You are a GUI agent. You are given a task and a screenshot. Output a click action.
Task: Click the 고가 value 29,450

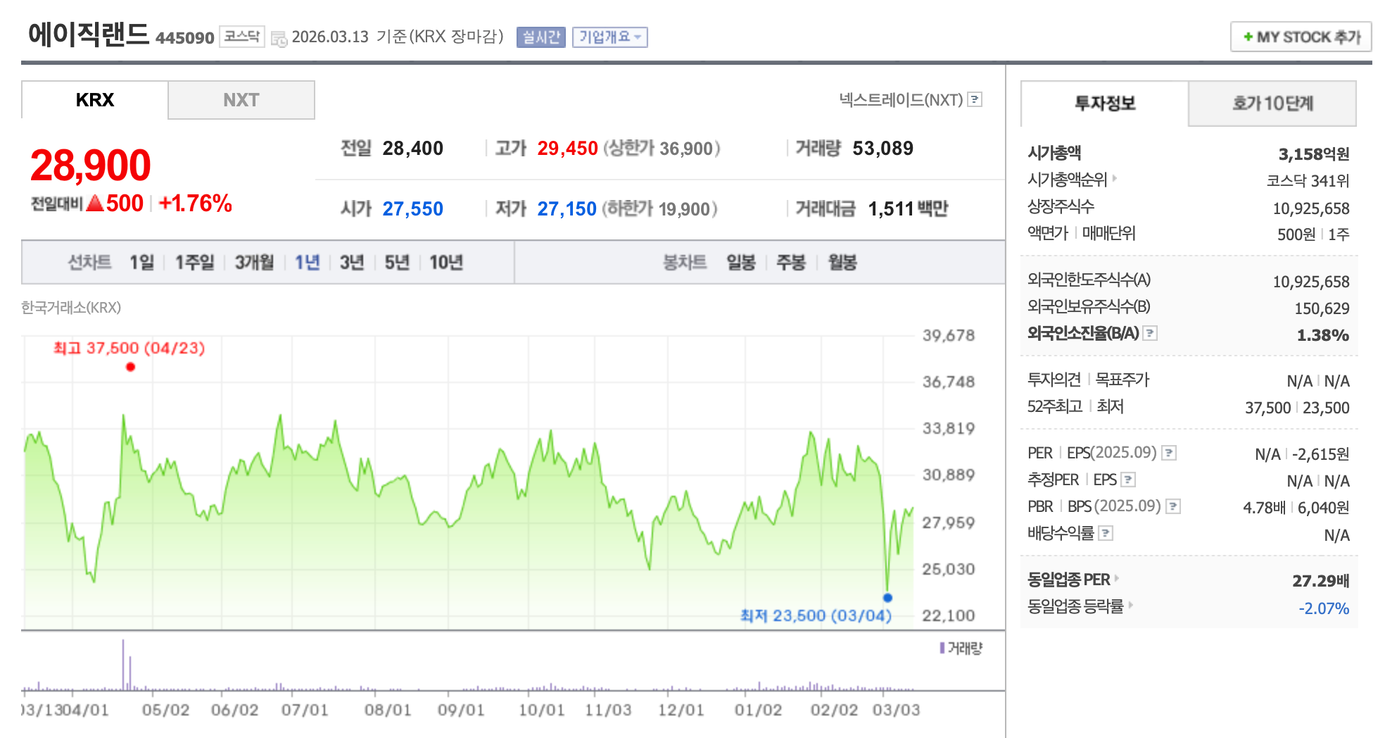567,148
